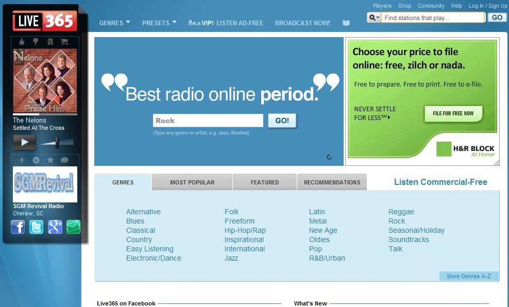Viewport: 509px width, 307px height.
Task: Click the thumbs up icon in player
Action: point(22,42)
